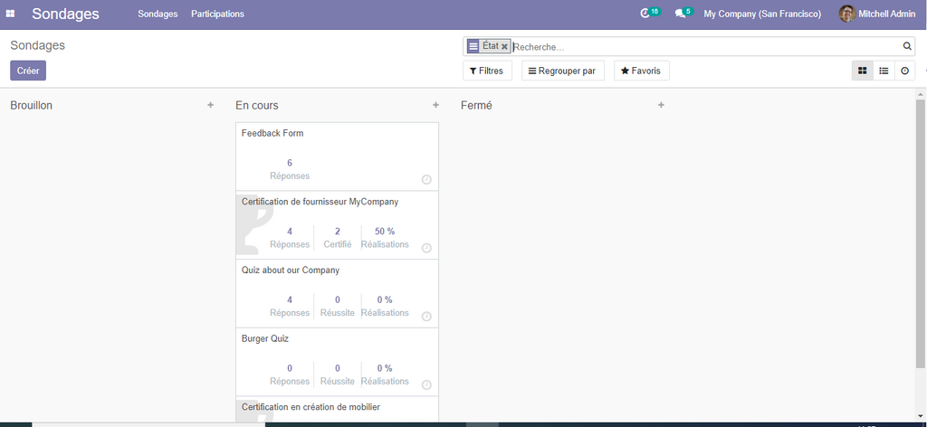927x427 pixels.
Task: Expand the Filtres dropdown
Action: pos(487,71)
